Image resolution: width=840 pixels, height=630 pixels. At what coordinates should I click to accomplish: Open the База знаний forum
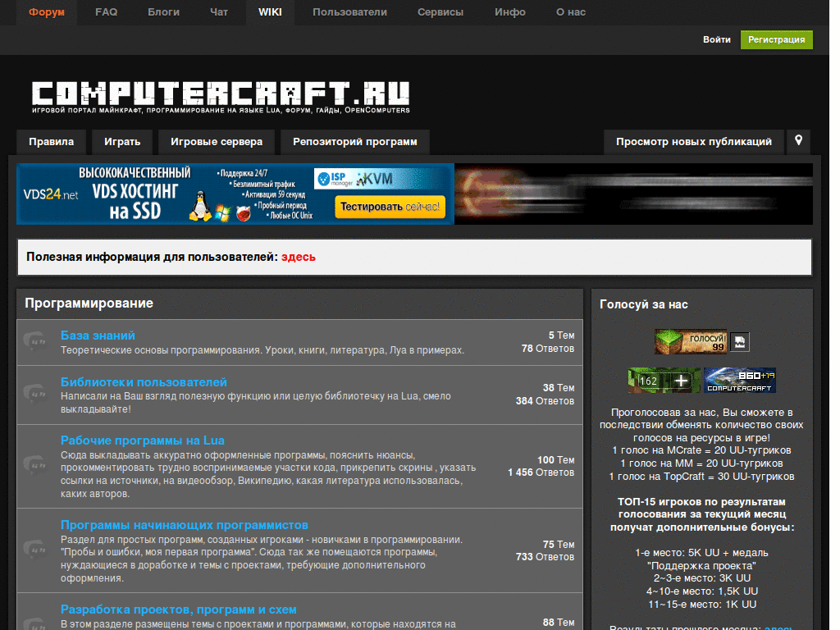tap(98, 336)
